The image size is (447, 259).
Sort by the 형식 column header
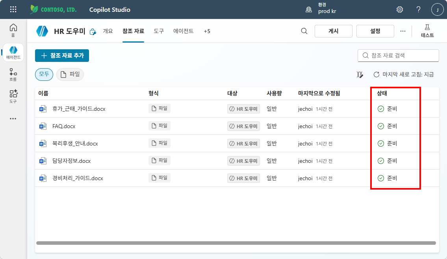point(153,93)
